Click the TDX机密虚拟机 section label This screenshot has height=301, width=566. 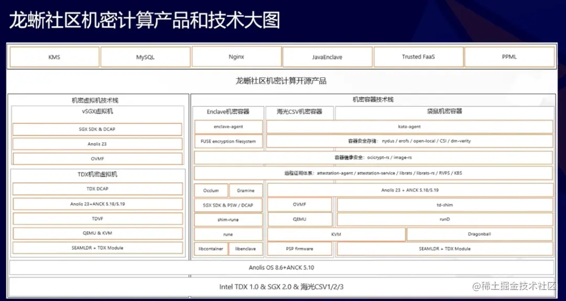(x=97, y=175)
